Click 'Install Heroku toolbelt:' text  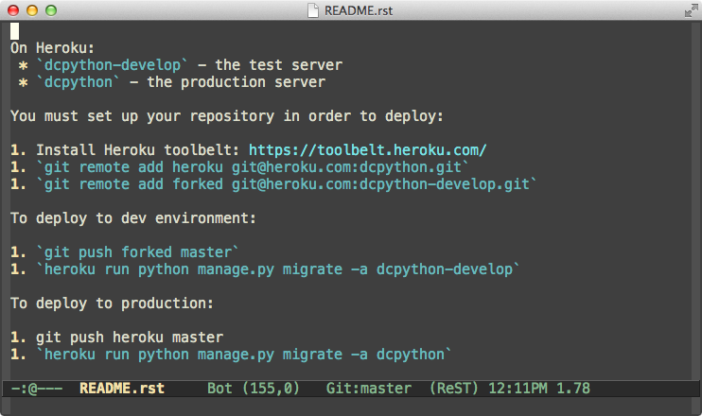click(137, 149)
